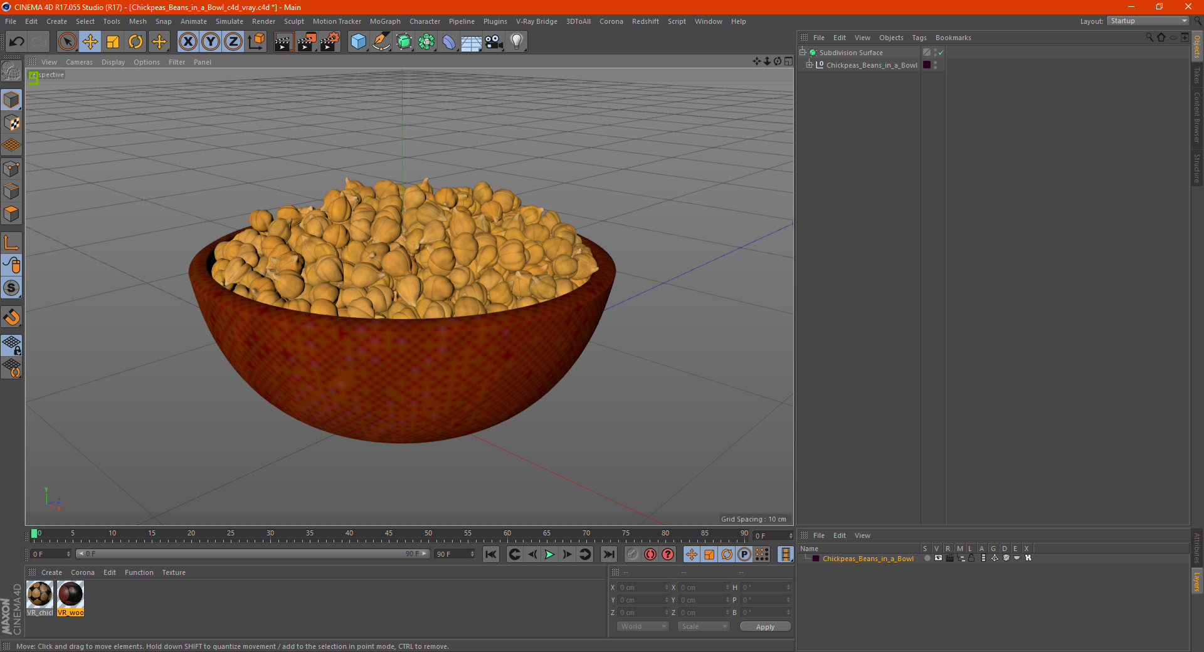Screen dimensions: 1204x652
Task: Click the Apply button
Action: click(765, 627)
